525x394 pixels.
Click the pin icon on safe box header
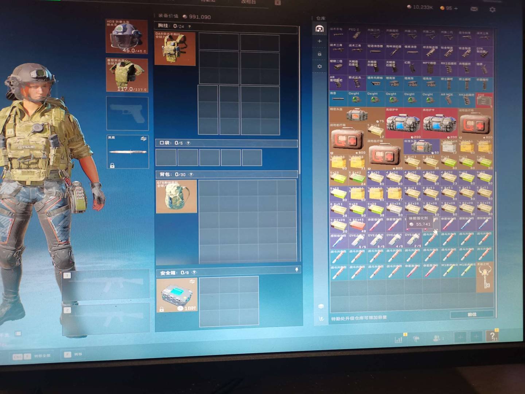click(297, 270)
